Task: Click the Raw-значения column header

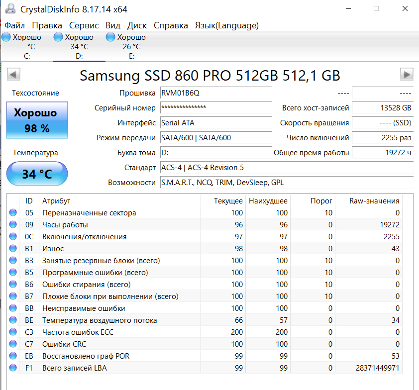Action: coord(374,201)
